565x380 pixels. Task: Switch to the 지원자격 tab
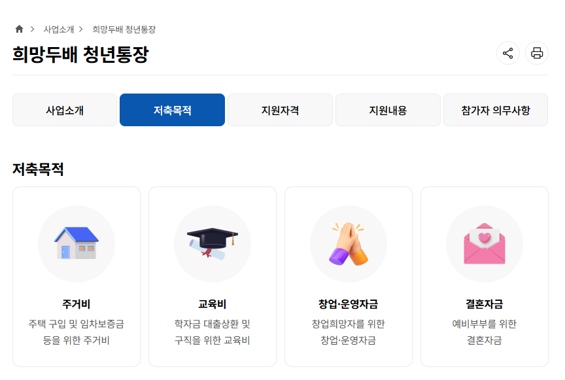pos(280,110)
